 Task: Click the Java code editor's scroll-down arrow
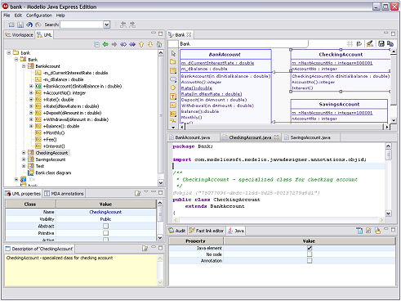[389, 213]
